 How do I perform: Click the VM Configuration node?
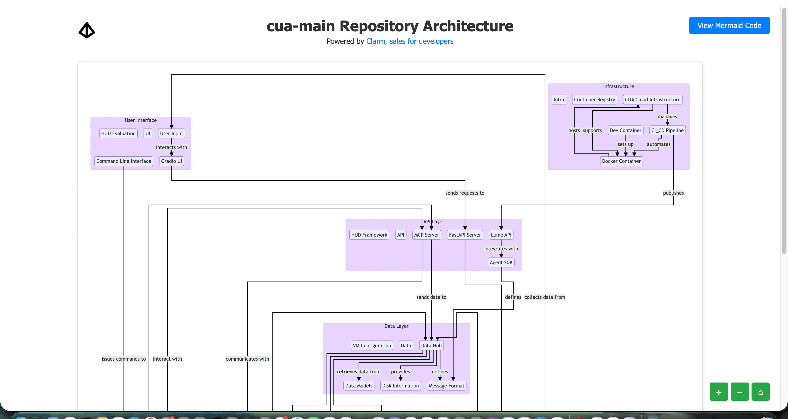click(371, 345)
